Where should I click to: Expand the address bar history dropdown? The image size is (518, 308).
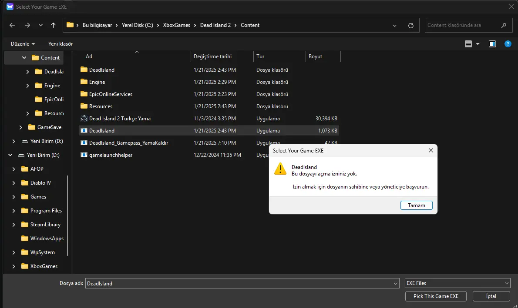coord(394,25)
